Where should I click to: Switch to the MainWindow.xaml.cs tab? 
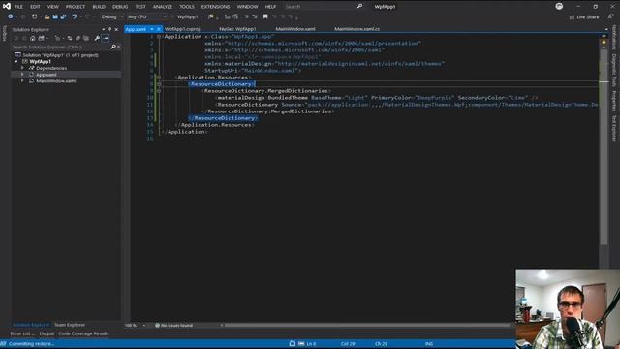(357, 29)
